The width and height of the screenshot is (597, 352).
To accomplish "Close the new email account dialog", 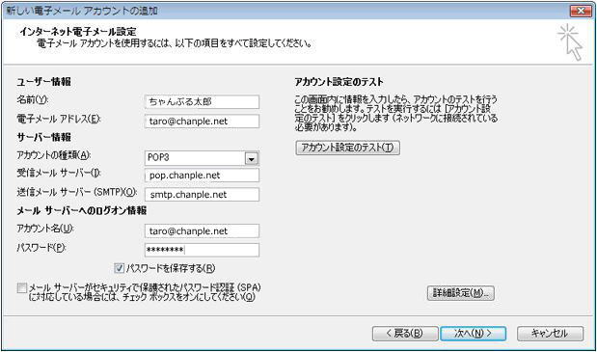I will click(x=581, y=11).
